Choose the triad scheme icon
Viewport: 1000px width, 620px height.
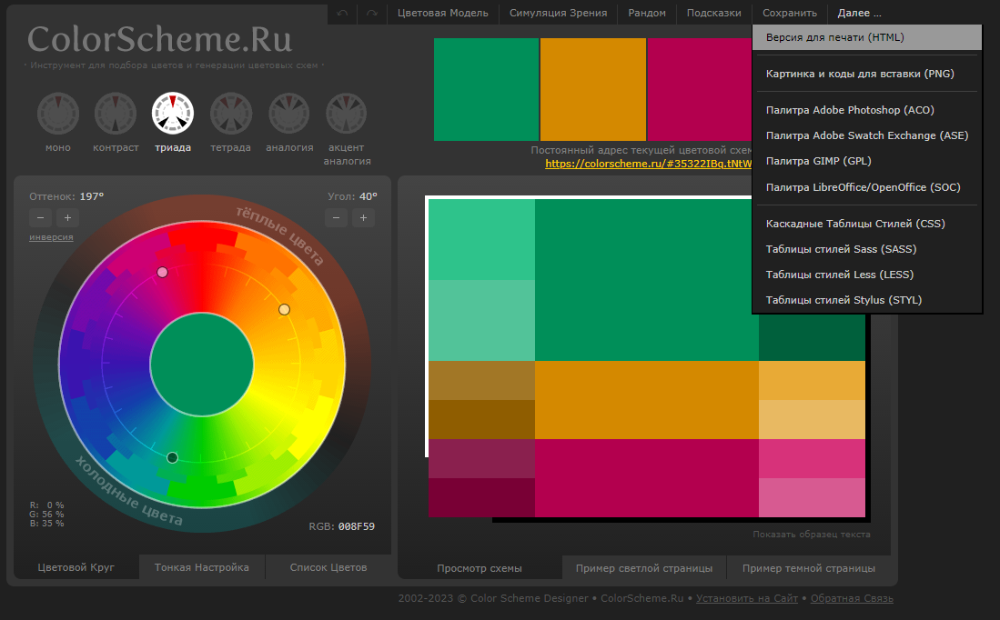click(173, 114)
